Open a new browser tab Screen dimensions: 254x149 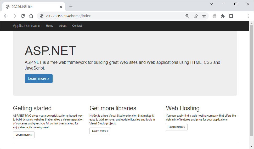pyautogui.click(x=71, y=7)
